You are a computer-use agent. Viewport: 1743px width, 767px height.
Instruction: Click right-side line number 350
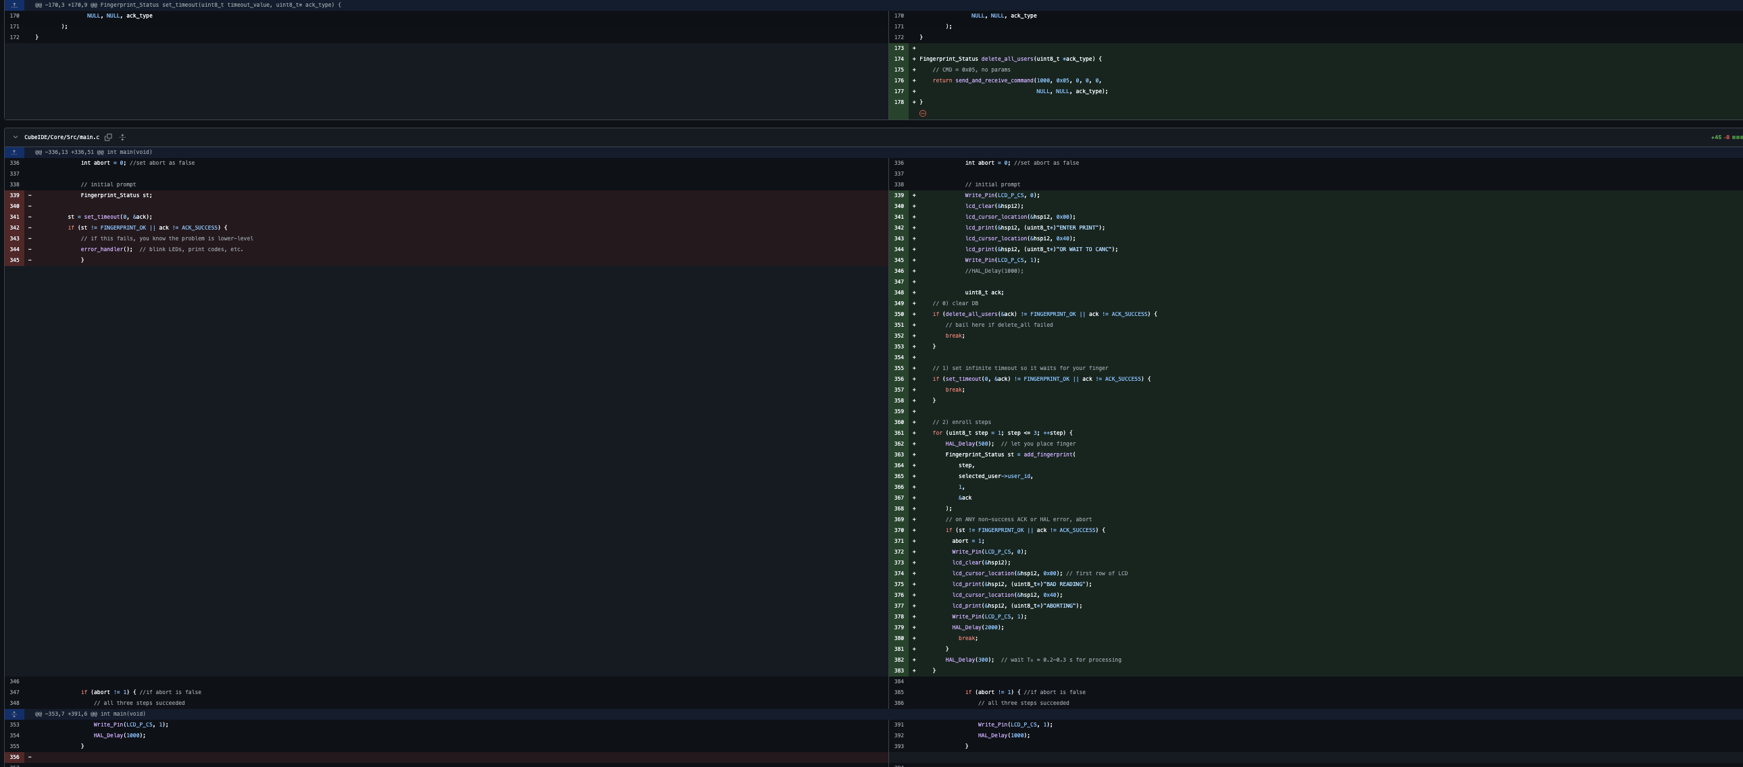click(899, 314)
